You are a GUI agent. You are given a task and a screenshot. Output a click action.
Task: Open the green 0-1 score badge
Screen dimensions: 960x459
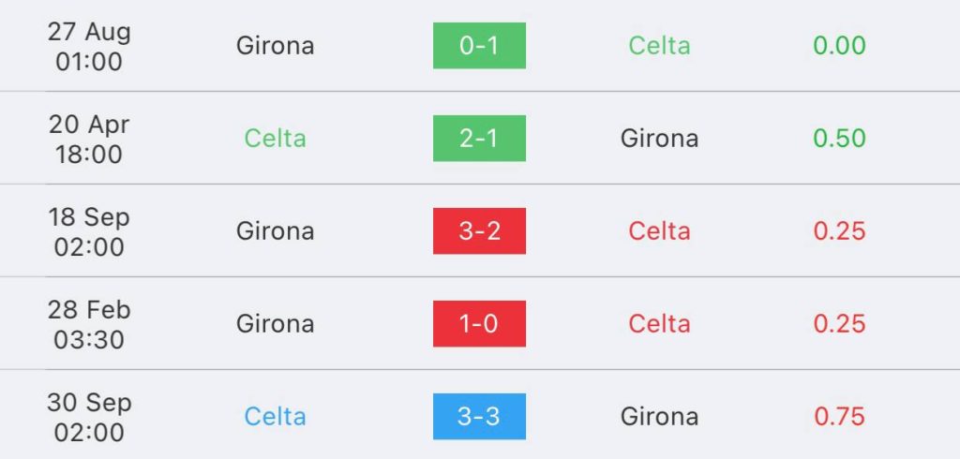tap(479, 46)
